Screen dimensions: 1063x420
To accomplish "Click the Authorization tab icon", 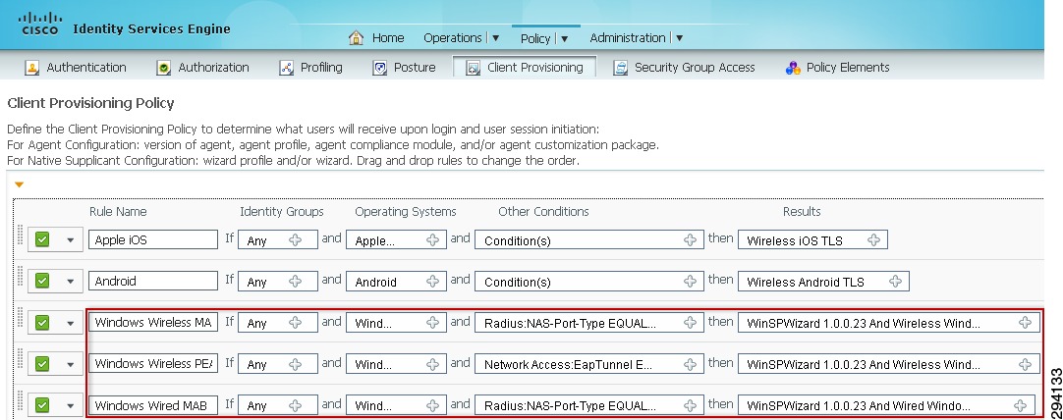I will (163, 68).
